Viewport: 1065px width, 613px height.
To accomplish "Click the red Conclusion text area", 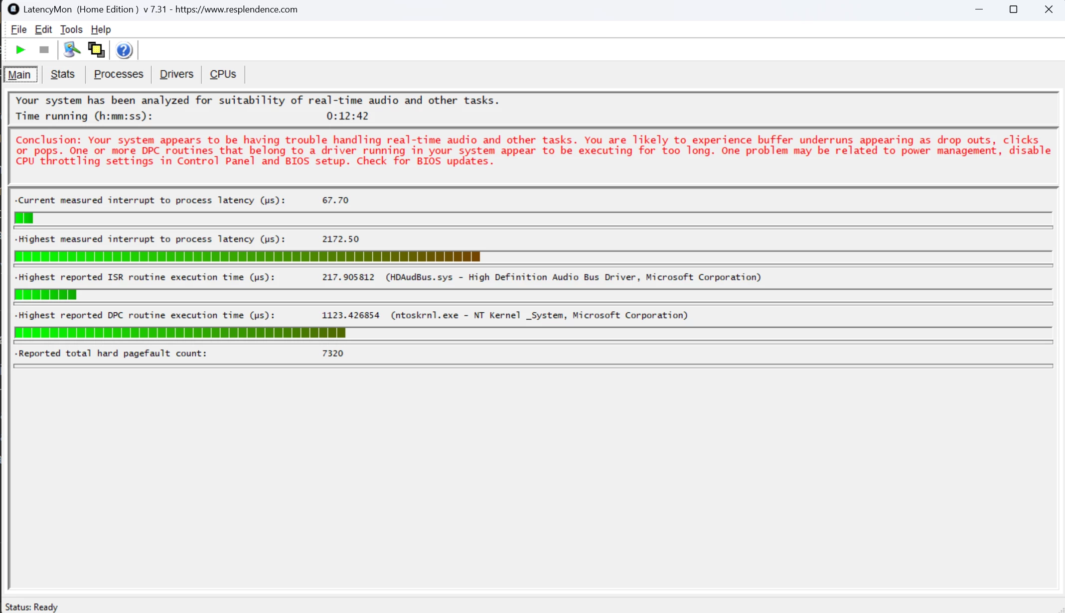I will point(533,150).
